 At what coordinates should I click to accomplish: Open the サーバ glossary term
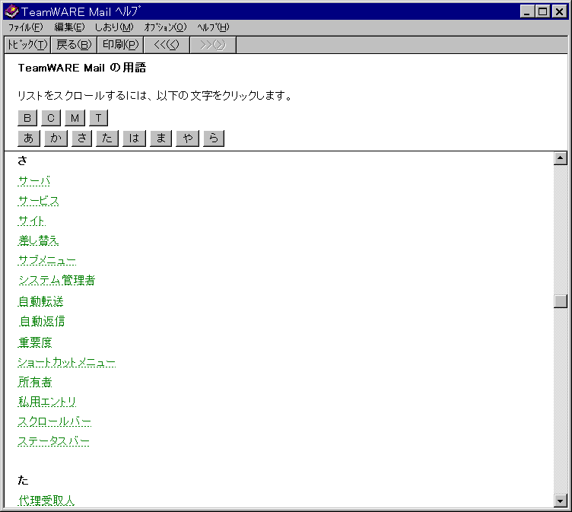pos(34,181)
